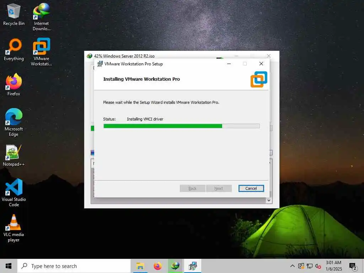The height and width of the screenshot is (273, 364).
Task: Open the notification center icon
Action: (353, 267)
